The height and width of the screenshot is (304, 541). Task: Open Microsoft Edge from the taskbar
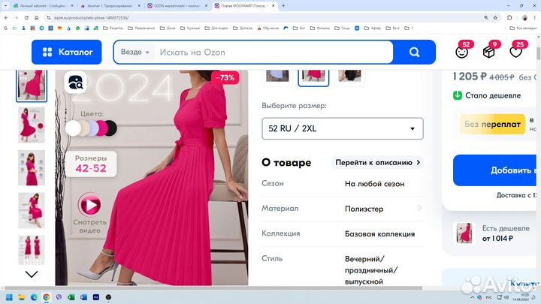pos(34,297)
